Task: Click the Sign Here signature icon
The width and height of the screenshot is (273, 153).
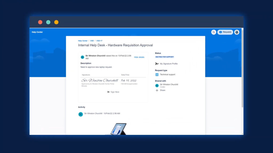Action: tap(109, 92)
